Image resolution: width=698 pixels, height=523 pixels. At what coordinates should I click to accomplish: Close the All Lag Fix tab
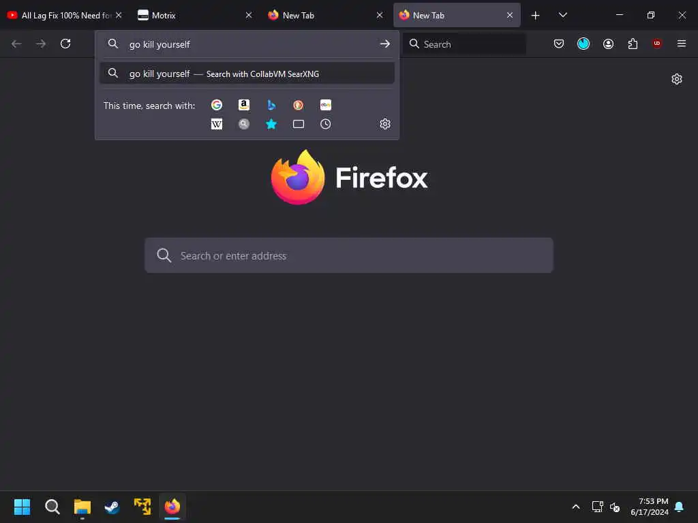pos(119,15)
